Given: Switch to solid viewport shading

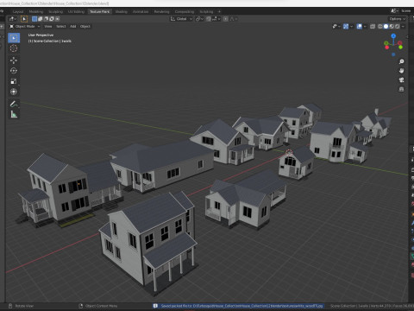Looking at the screenshot, I should click(x=386, y=27).
